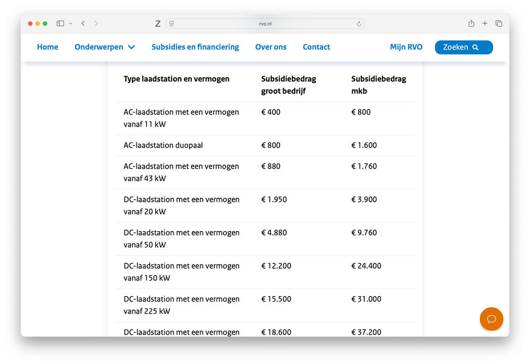Select the € 4.880 cell
Image resolution: width=530 pixels, height=364 pixels.
[274, 233]
